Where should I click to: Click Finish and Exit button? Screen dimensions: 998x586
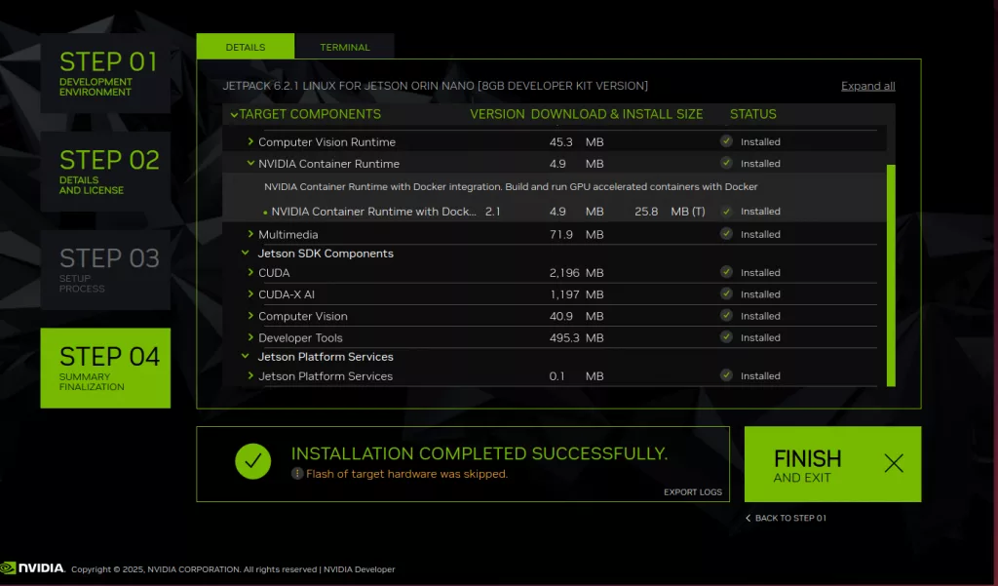(832, 464)
